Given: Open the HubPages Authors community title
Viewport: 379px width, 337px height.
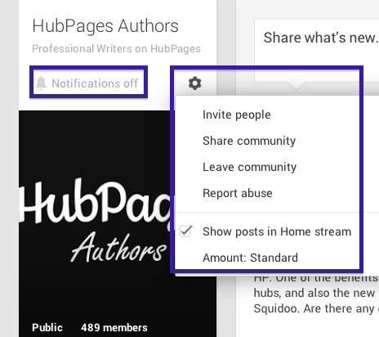Looking at the screenshot, I should 105,26.
